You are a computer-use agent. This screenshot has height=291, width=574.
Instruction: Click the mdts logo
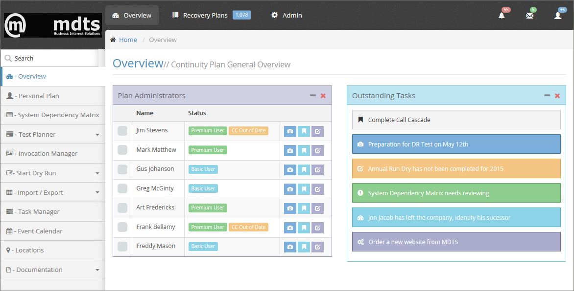[x=53, y=25]
